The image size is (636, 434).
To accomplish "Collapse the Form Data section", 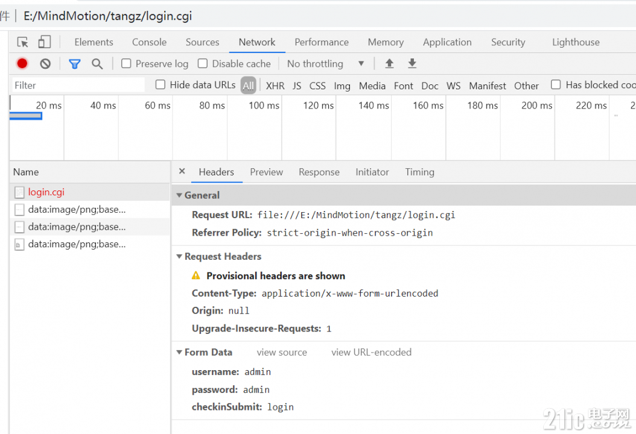I will pos(179,352).
